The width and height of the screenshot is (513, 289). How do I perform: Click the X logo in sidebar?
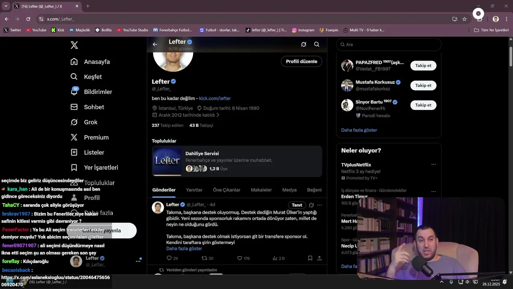[x=74, y=45]
